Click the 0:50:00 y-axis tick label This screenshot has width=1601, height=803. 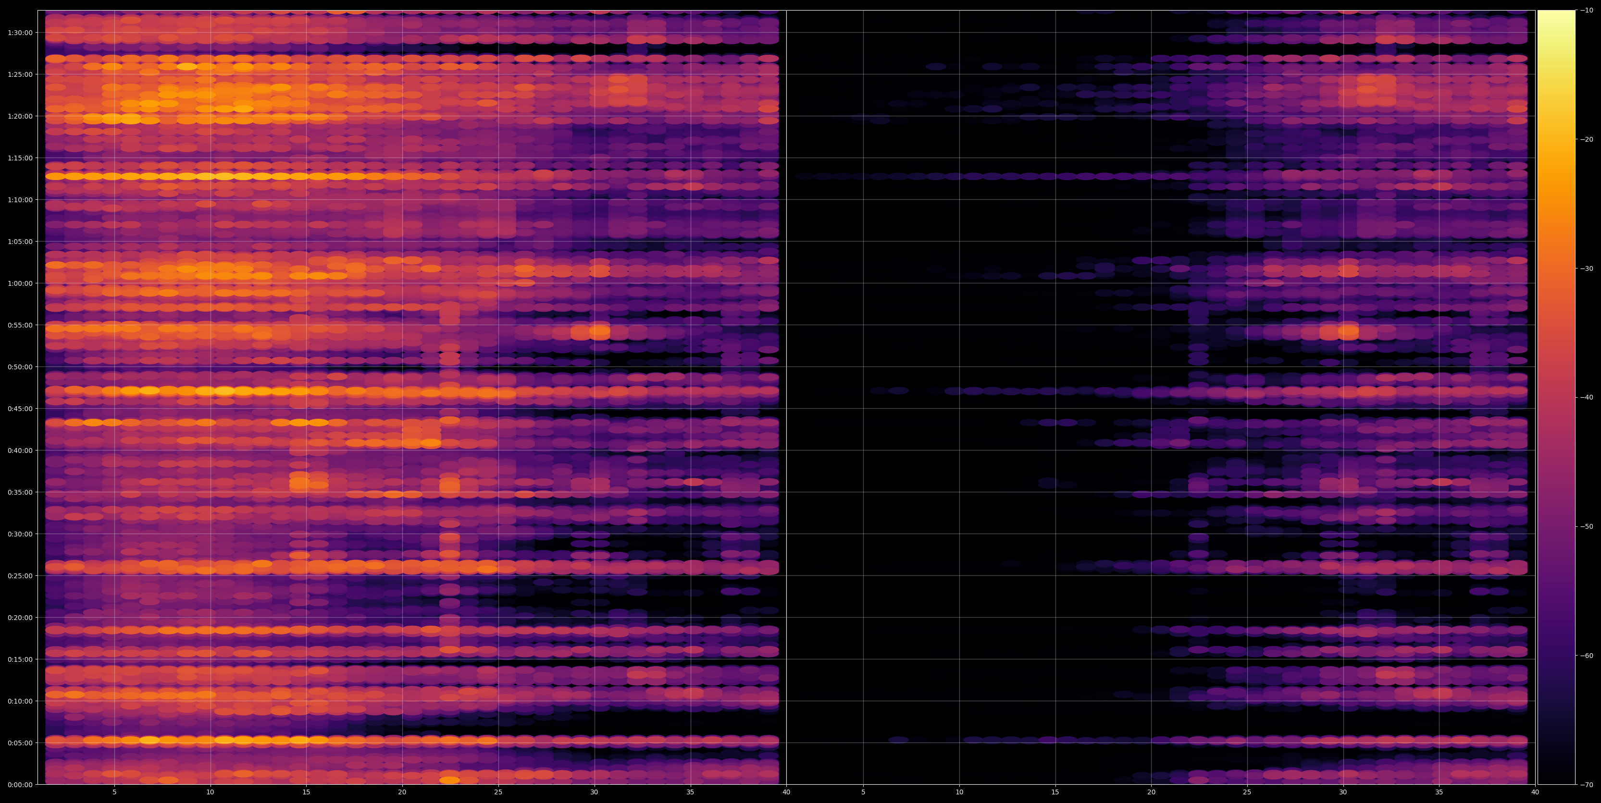(x=20, y=366)
